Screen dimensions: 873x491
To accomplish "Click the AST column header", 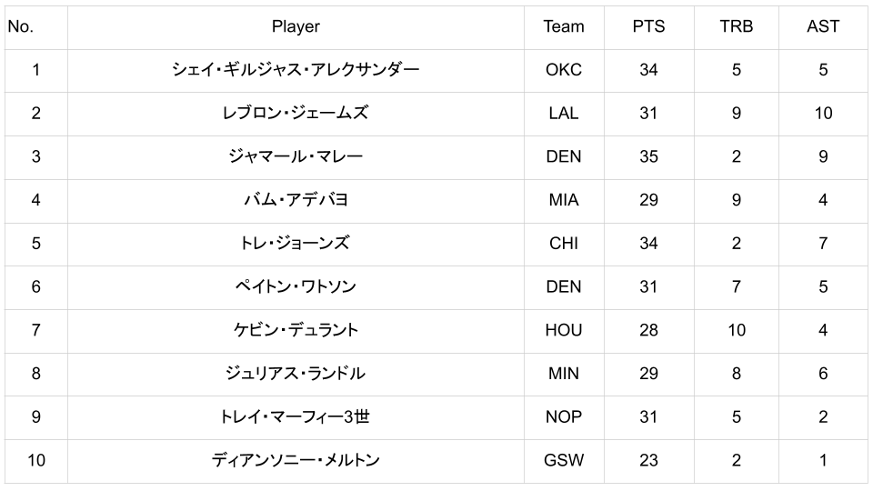I will click(823, 26).
